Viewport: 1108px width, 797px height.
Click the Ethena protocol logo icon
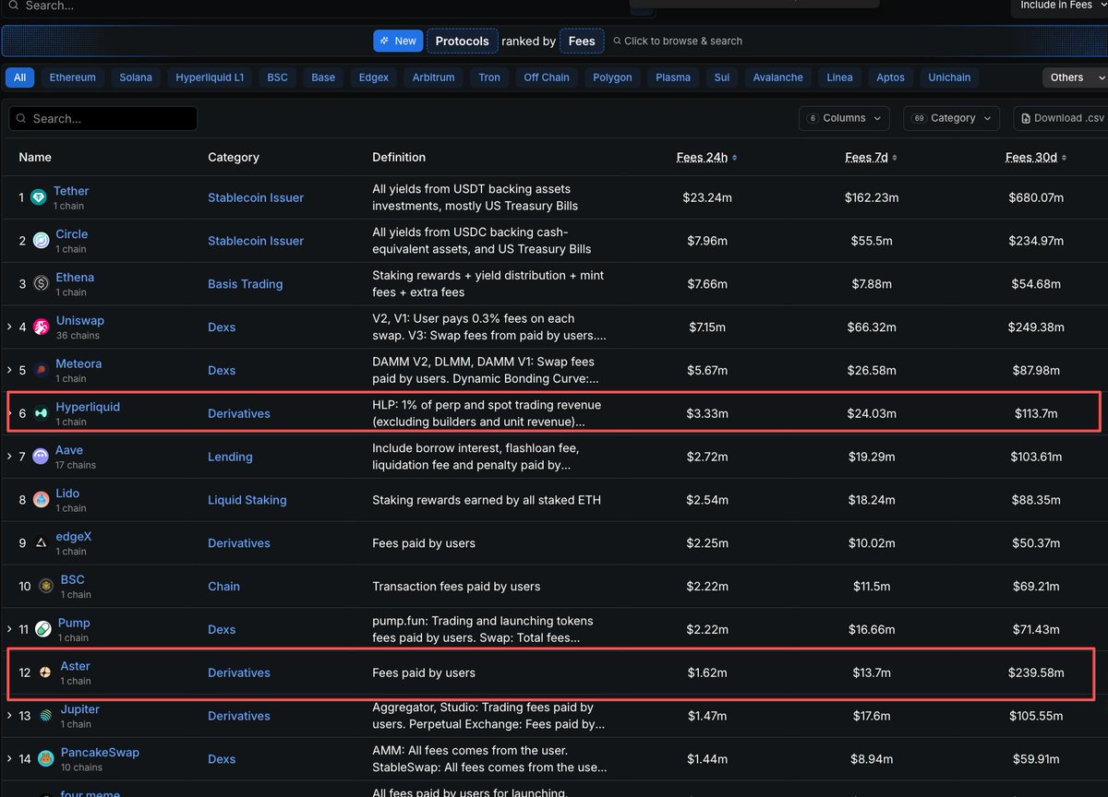[x=41, y=284]
